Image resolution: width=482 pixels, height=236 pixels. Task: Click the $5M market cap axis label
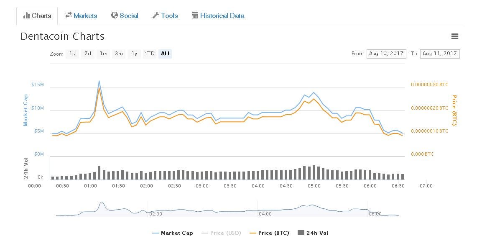pyautogui.click(x=39, y=131)
